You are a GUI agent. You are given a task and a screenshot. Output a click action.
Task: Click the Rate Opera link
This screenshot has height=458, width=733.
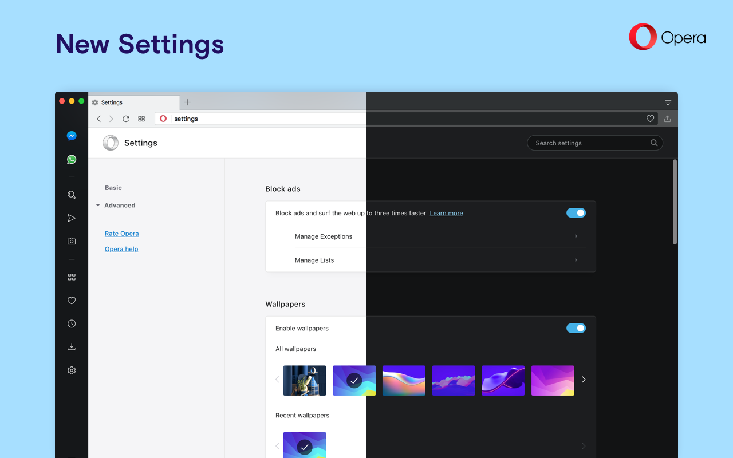click(x=122, y=234)
